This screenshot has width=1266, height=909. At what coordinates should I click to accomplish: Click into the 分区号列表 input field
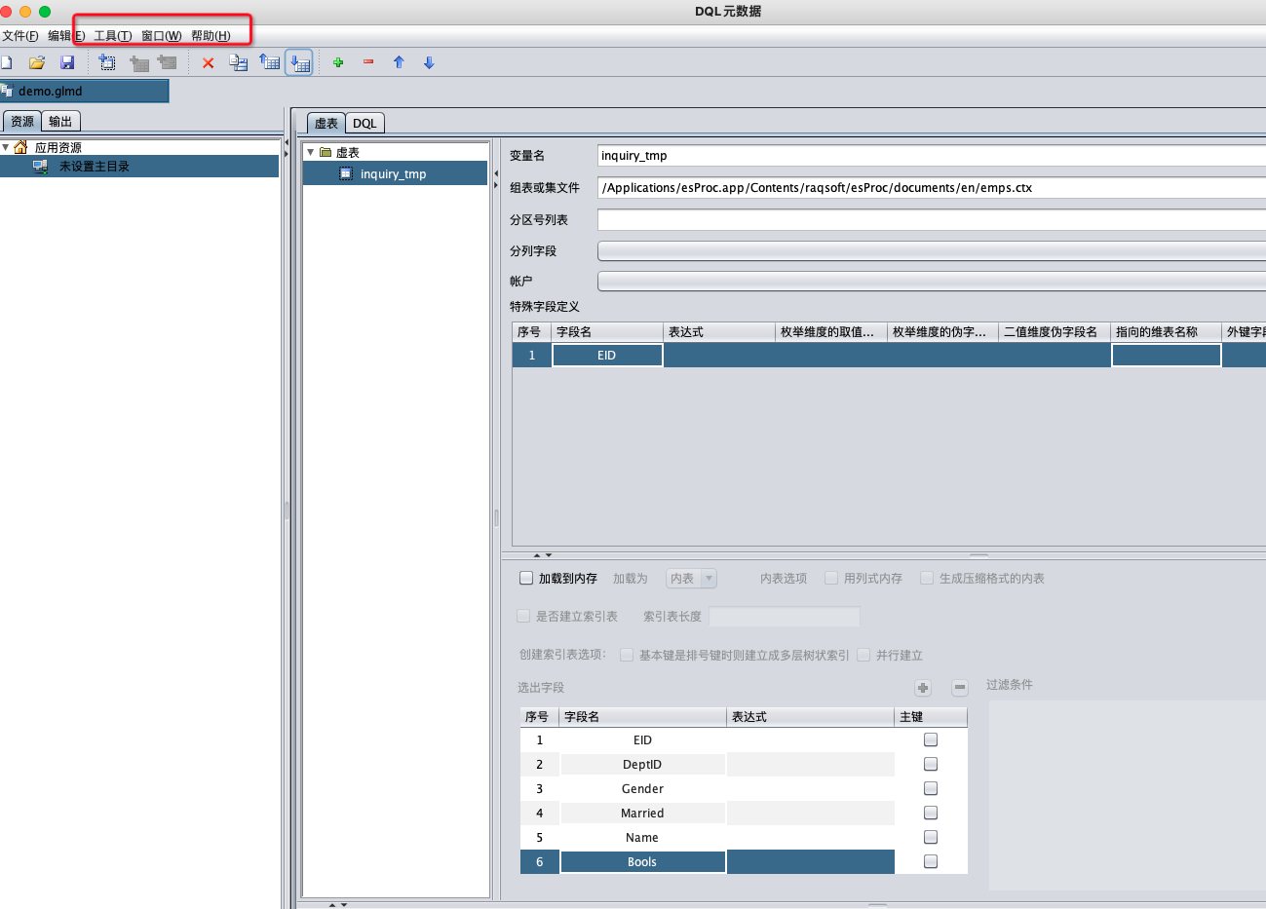pos(931,220)
